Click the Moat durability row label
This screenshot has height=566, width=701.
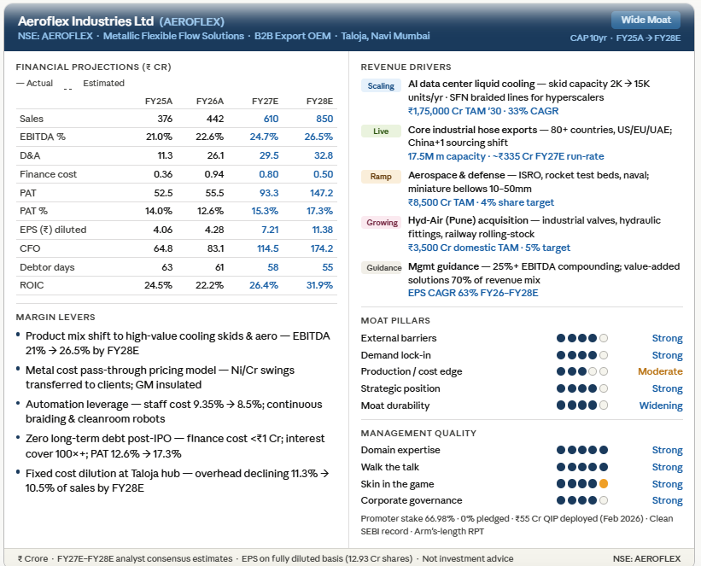[395, 406]
